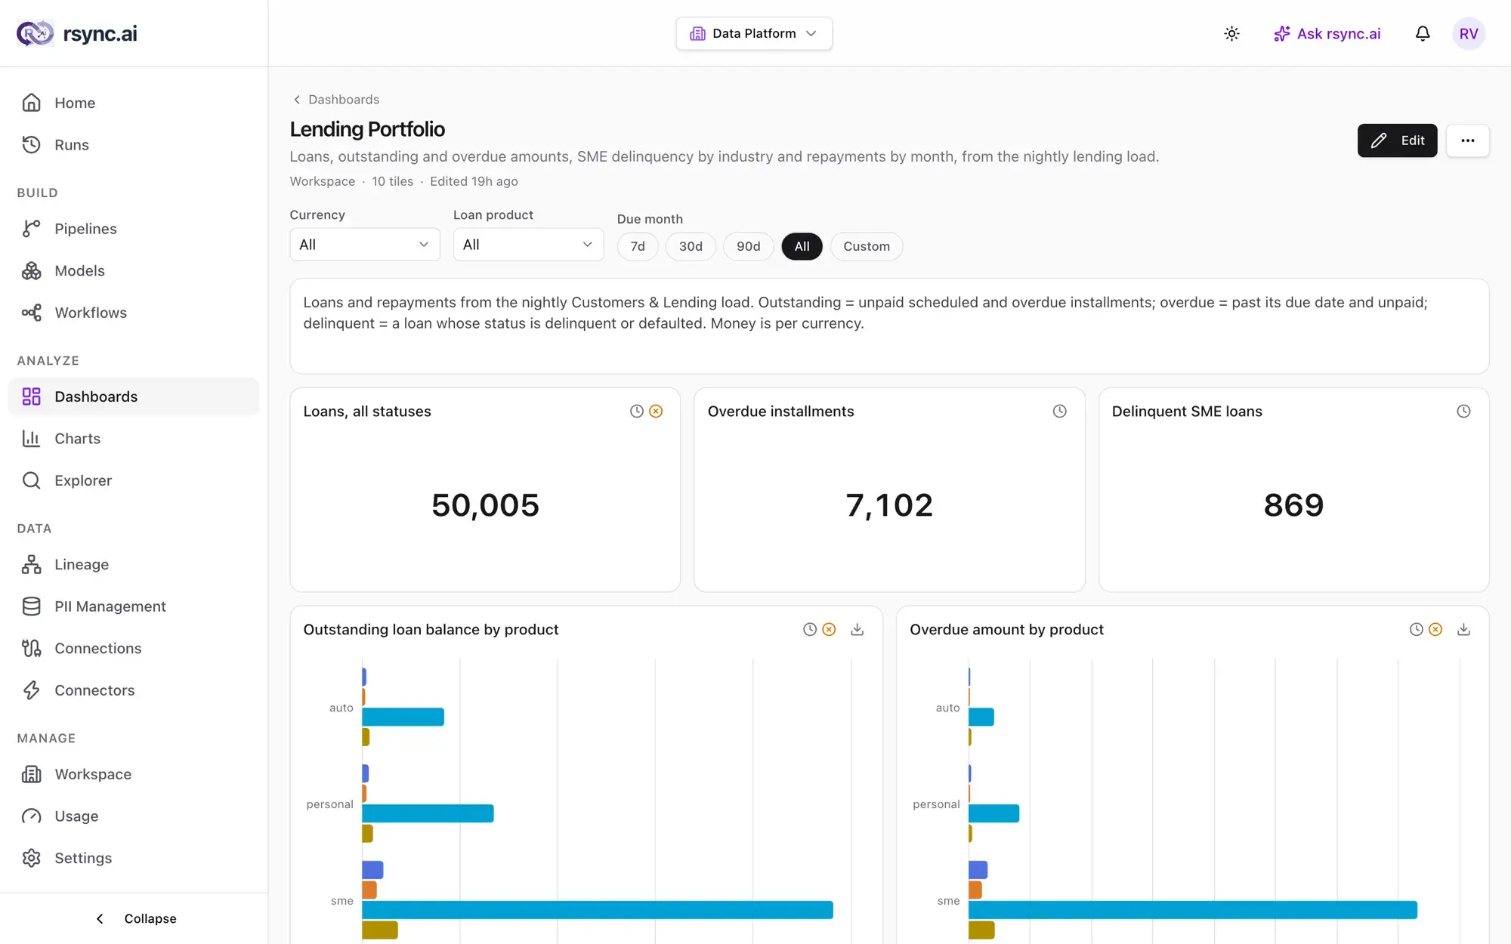Go to Home in sidebar

pos(134,103)
